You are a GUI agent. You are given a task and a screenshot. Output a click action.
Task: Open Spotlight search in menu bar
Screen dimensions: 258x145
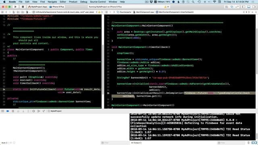[193, 2]
